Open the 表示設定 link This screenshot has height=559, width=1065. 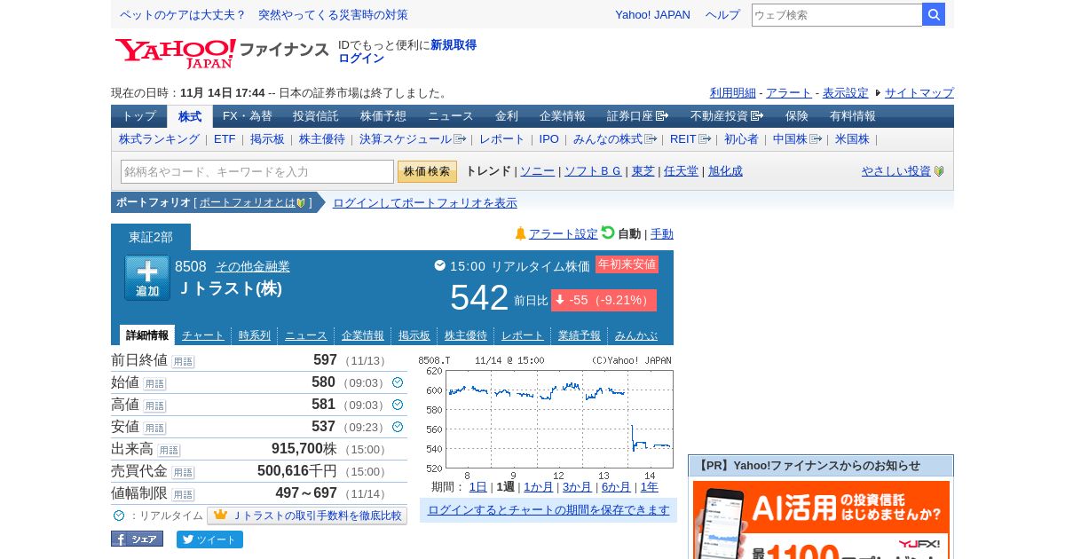(x=846, y=93)
